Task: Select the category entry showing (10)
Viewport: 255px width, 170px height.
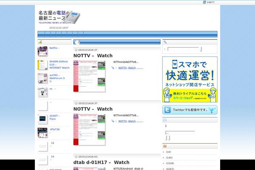Action: [168, 152]
